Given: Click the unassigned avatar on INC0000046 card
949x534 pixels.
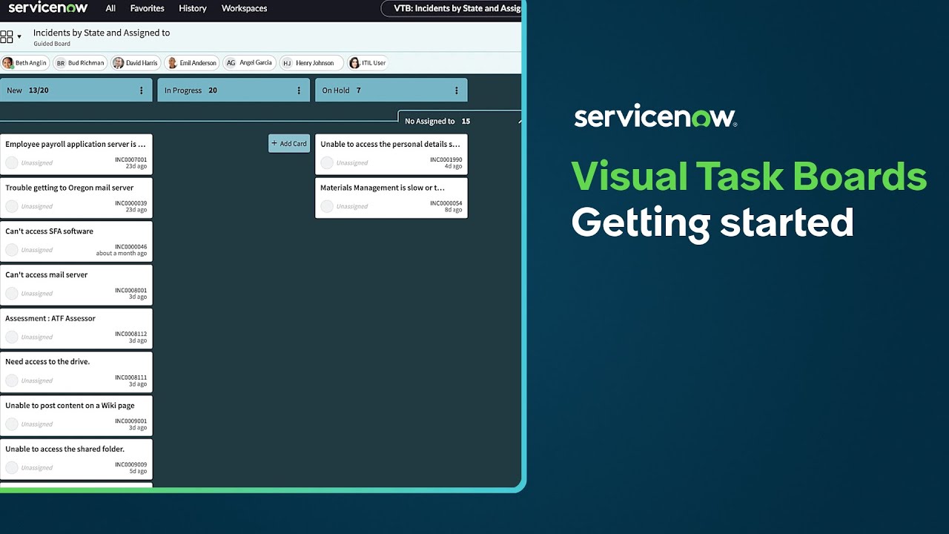Looking at the screenshot, I should pyautogui.click(x=11, y=250).
